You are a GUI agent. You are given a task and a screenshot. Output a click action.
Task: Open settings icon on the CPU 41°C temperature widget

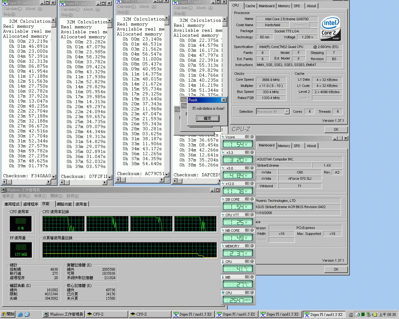click(247, 261)
